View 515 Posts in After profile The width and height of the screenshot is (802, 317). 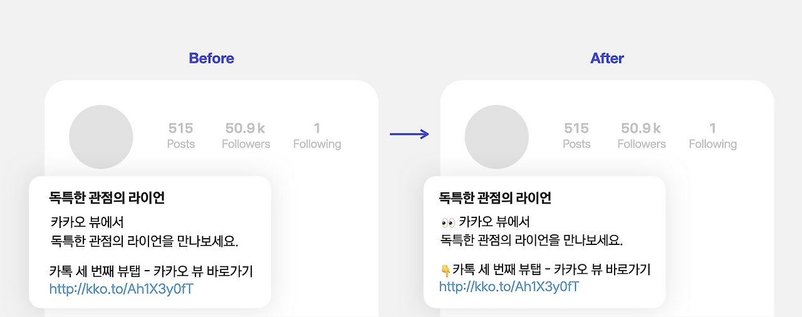[576, 135]
